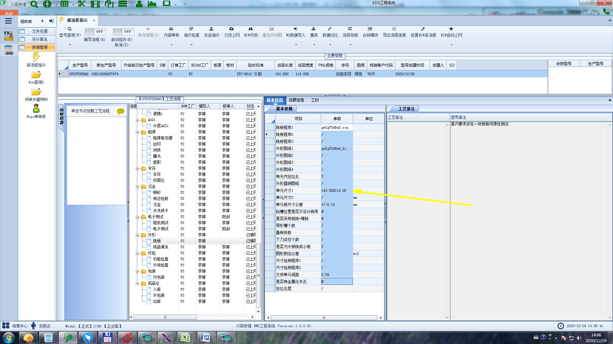The height and width of the screenshot is (344, 613).
Task: Select 设计算法 in the component library
Action: click(39, 39)
